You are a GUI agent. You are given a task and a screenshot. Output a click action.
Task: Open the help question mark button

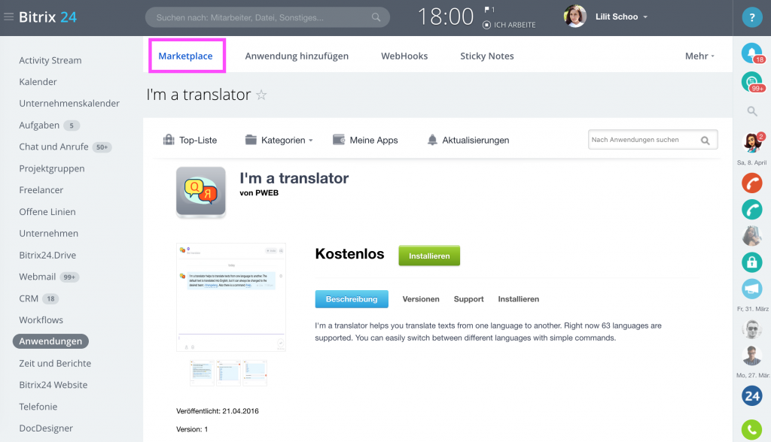pos(752,18)
